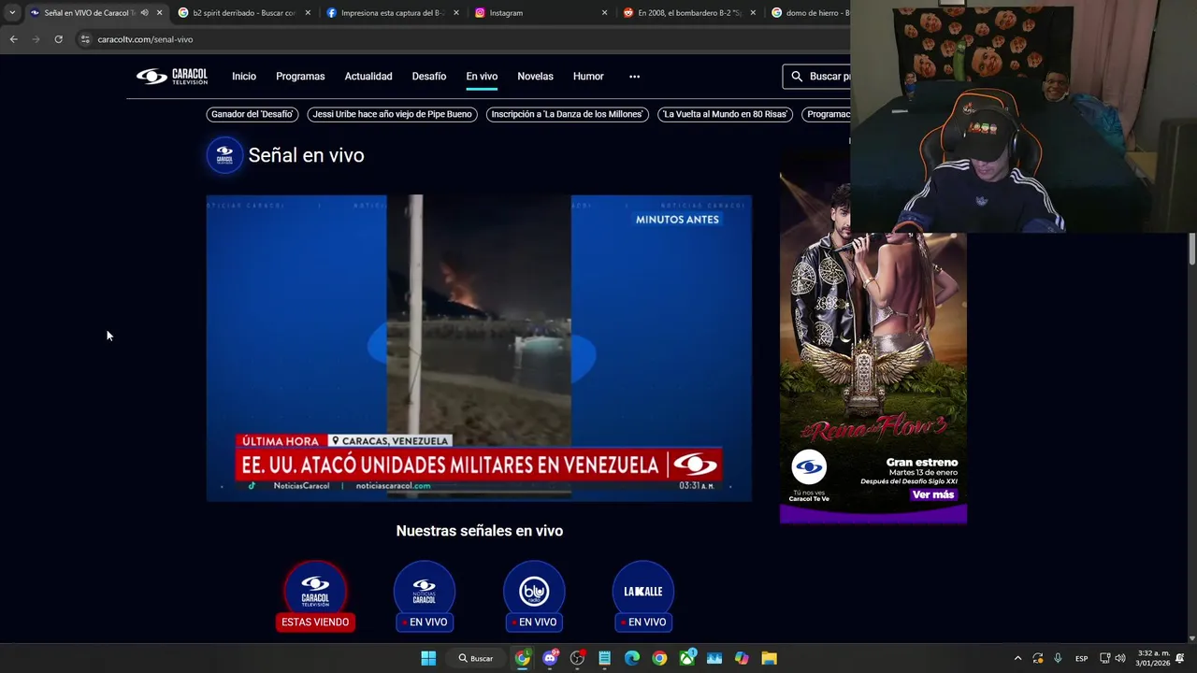Image resolution: width=1197 pixels, height=673 pixels.
Task: Open the three-dot more menu in navigation
Action: [x=634, y=77]
